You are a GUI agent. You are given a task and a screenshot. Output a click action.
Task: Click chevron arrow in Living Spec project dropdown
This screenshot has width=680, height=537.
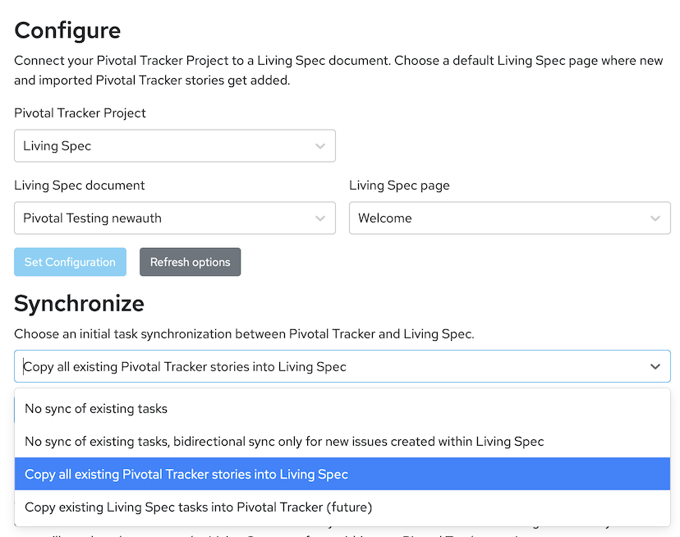coord(320,146)
